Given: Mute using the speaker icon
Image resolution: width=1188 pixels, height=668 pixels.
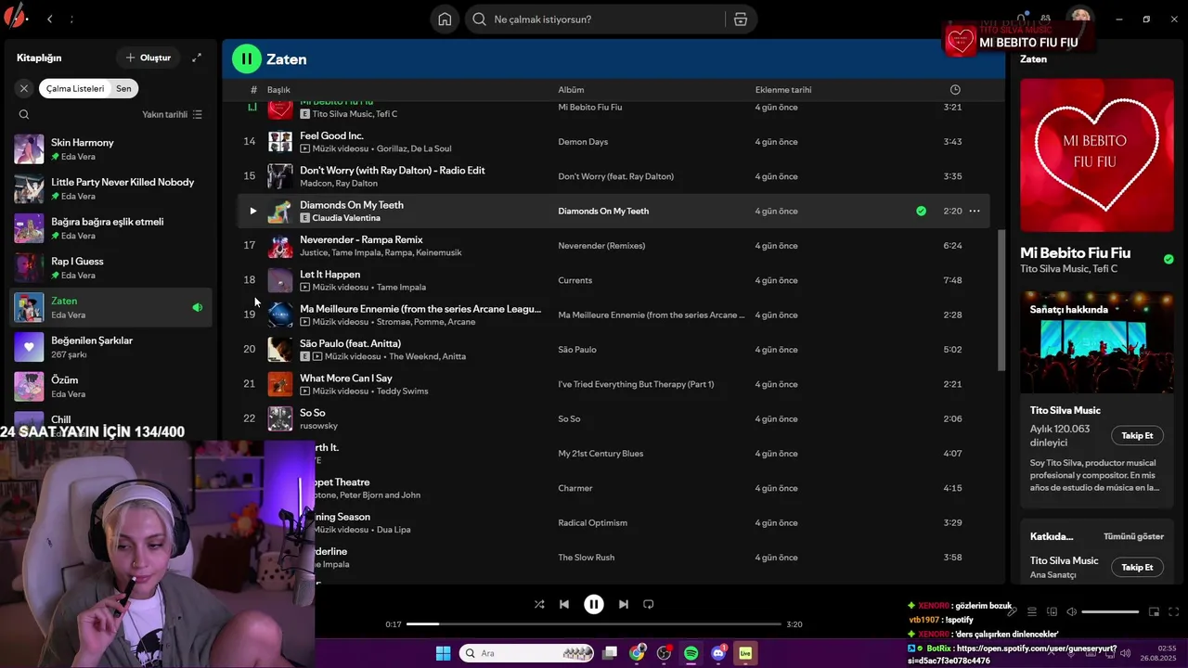Looking at the screenshot, I should (x=1071, y=611).
